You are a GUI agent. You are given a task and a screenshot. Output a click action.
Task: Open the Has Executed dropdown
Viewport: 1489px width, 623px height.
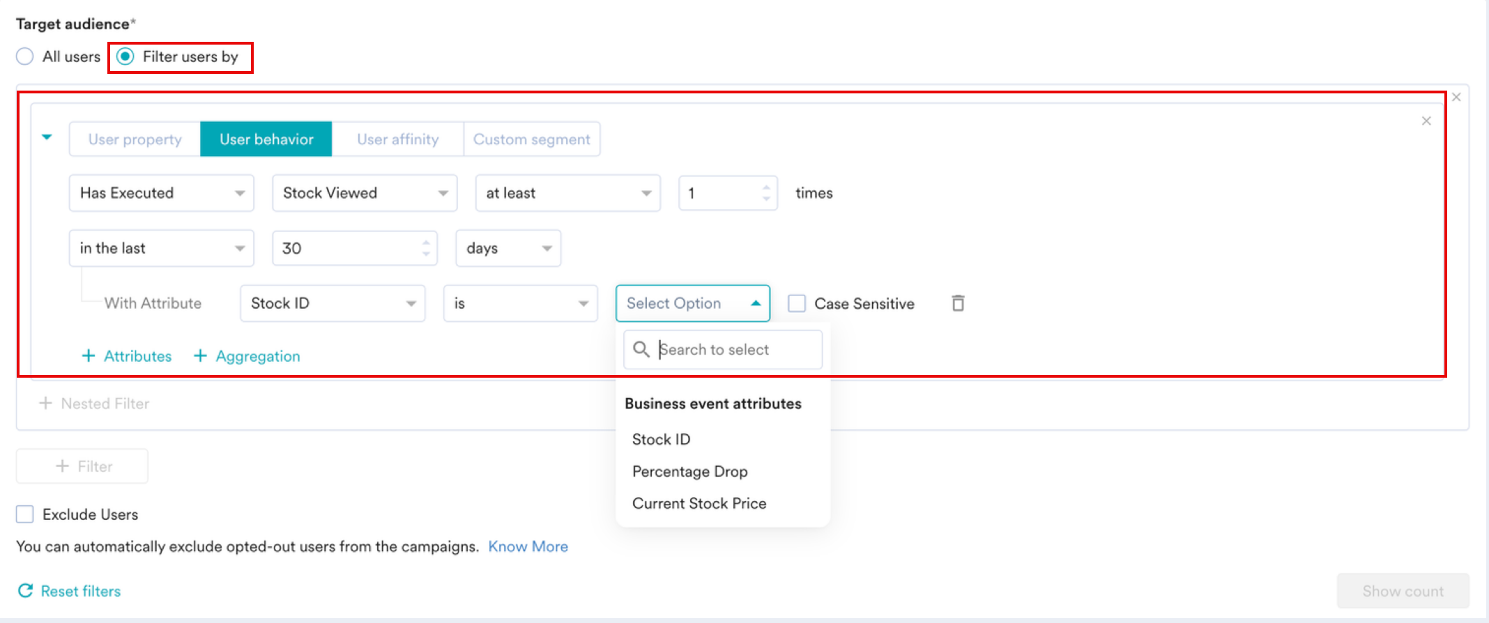click(x=162, y=193)
